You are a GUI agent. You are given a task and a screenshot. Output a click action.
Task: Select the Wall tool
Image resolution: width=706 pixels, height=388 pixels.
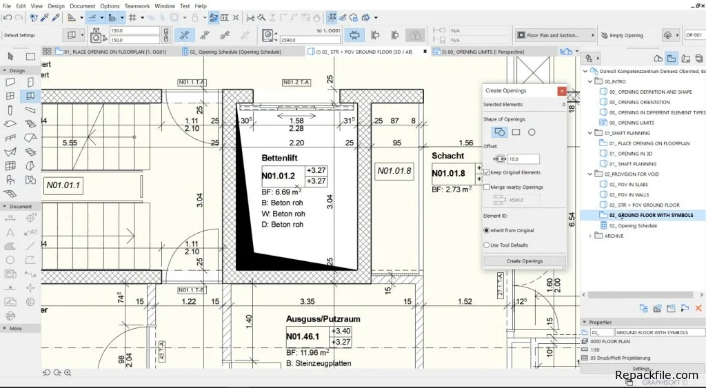tap(10, 82)
